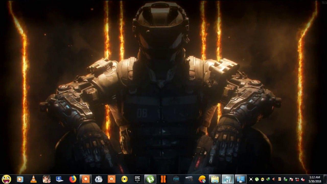Start uTorrent from the taskbar
Image resolution: width=327 pixels, height=184 pixels.
click(x=151, y=179)
